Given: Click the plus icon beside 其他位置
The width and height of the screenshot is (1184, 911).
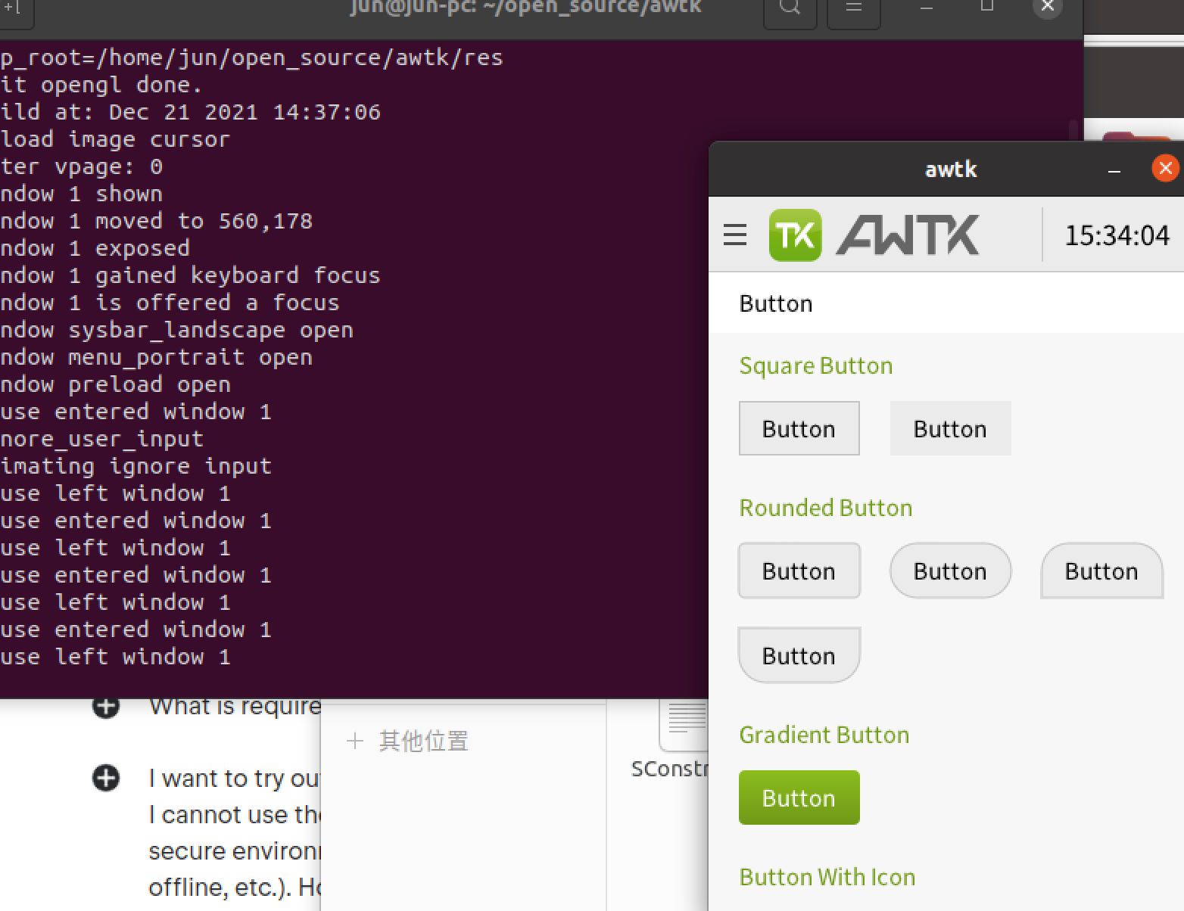Looking at the screenshot, I should (x=355, y=742).
